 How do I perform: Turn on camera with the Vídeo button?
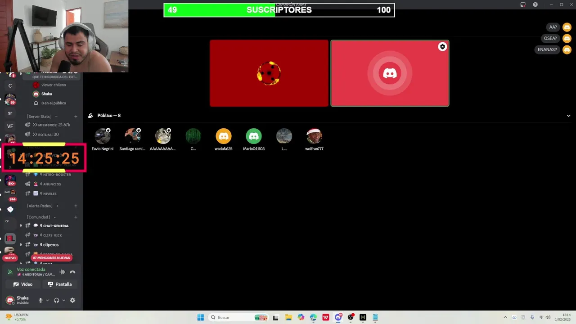tap(23, 284)
